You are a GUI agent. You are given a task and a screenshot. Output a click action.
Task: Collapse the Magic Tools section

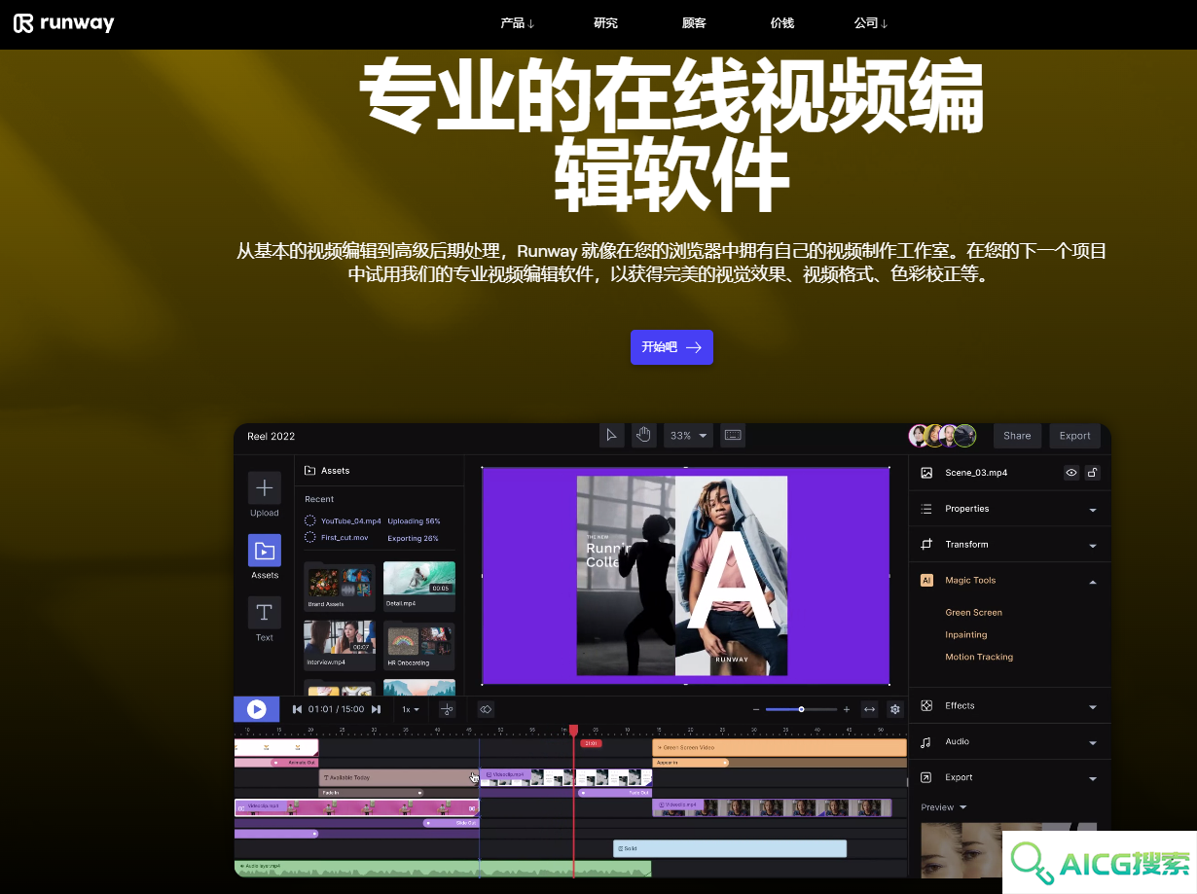(x=1093, y=581)
